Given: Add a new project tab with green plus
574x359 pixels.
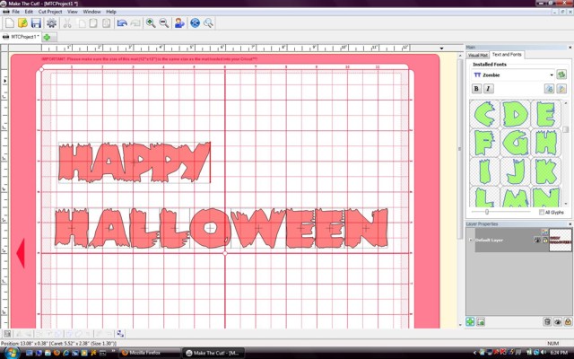Looking at the screenshot, I should pos(47,37).
